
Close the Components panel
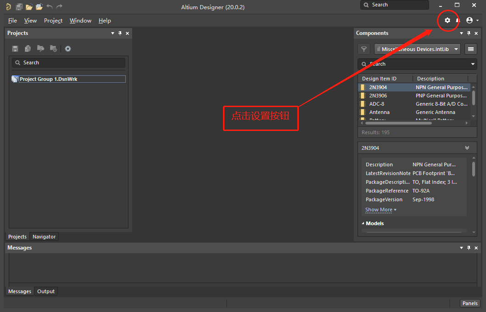click(x=476, y=33)
